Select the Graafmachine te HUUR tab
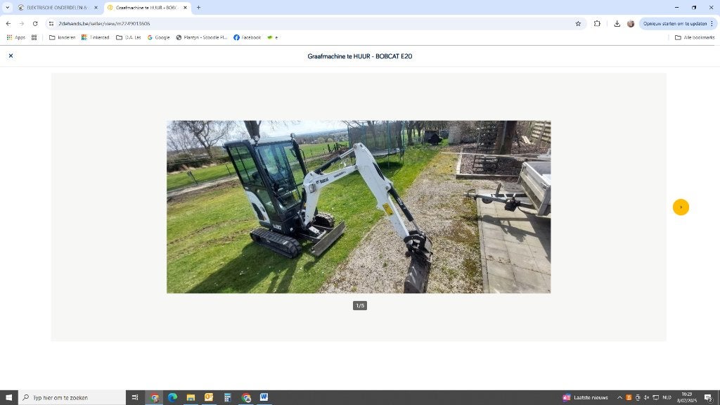720x405 pixels. click(x=146, y=8)
